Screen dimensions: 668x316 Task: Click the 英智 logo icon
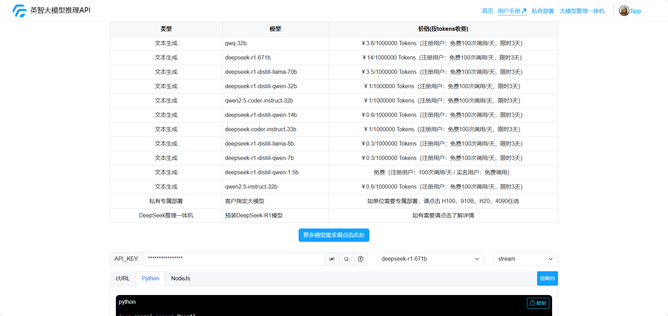tap(20, 10)
